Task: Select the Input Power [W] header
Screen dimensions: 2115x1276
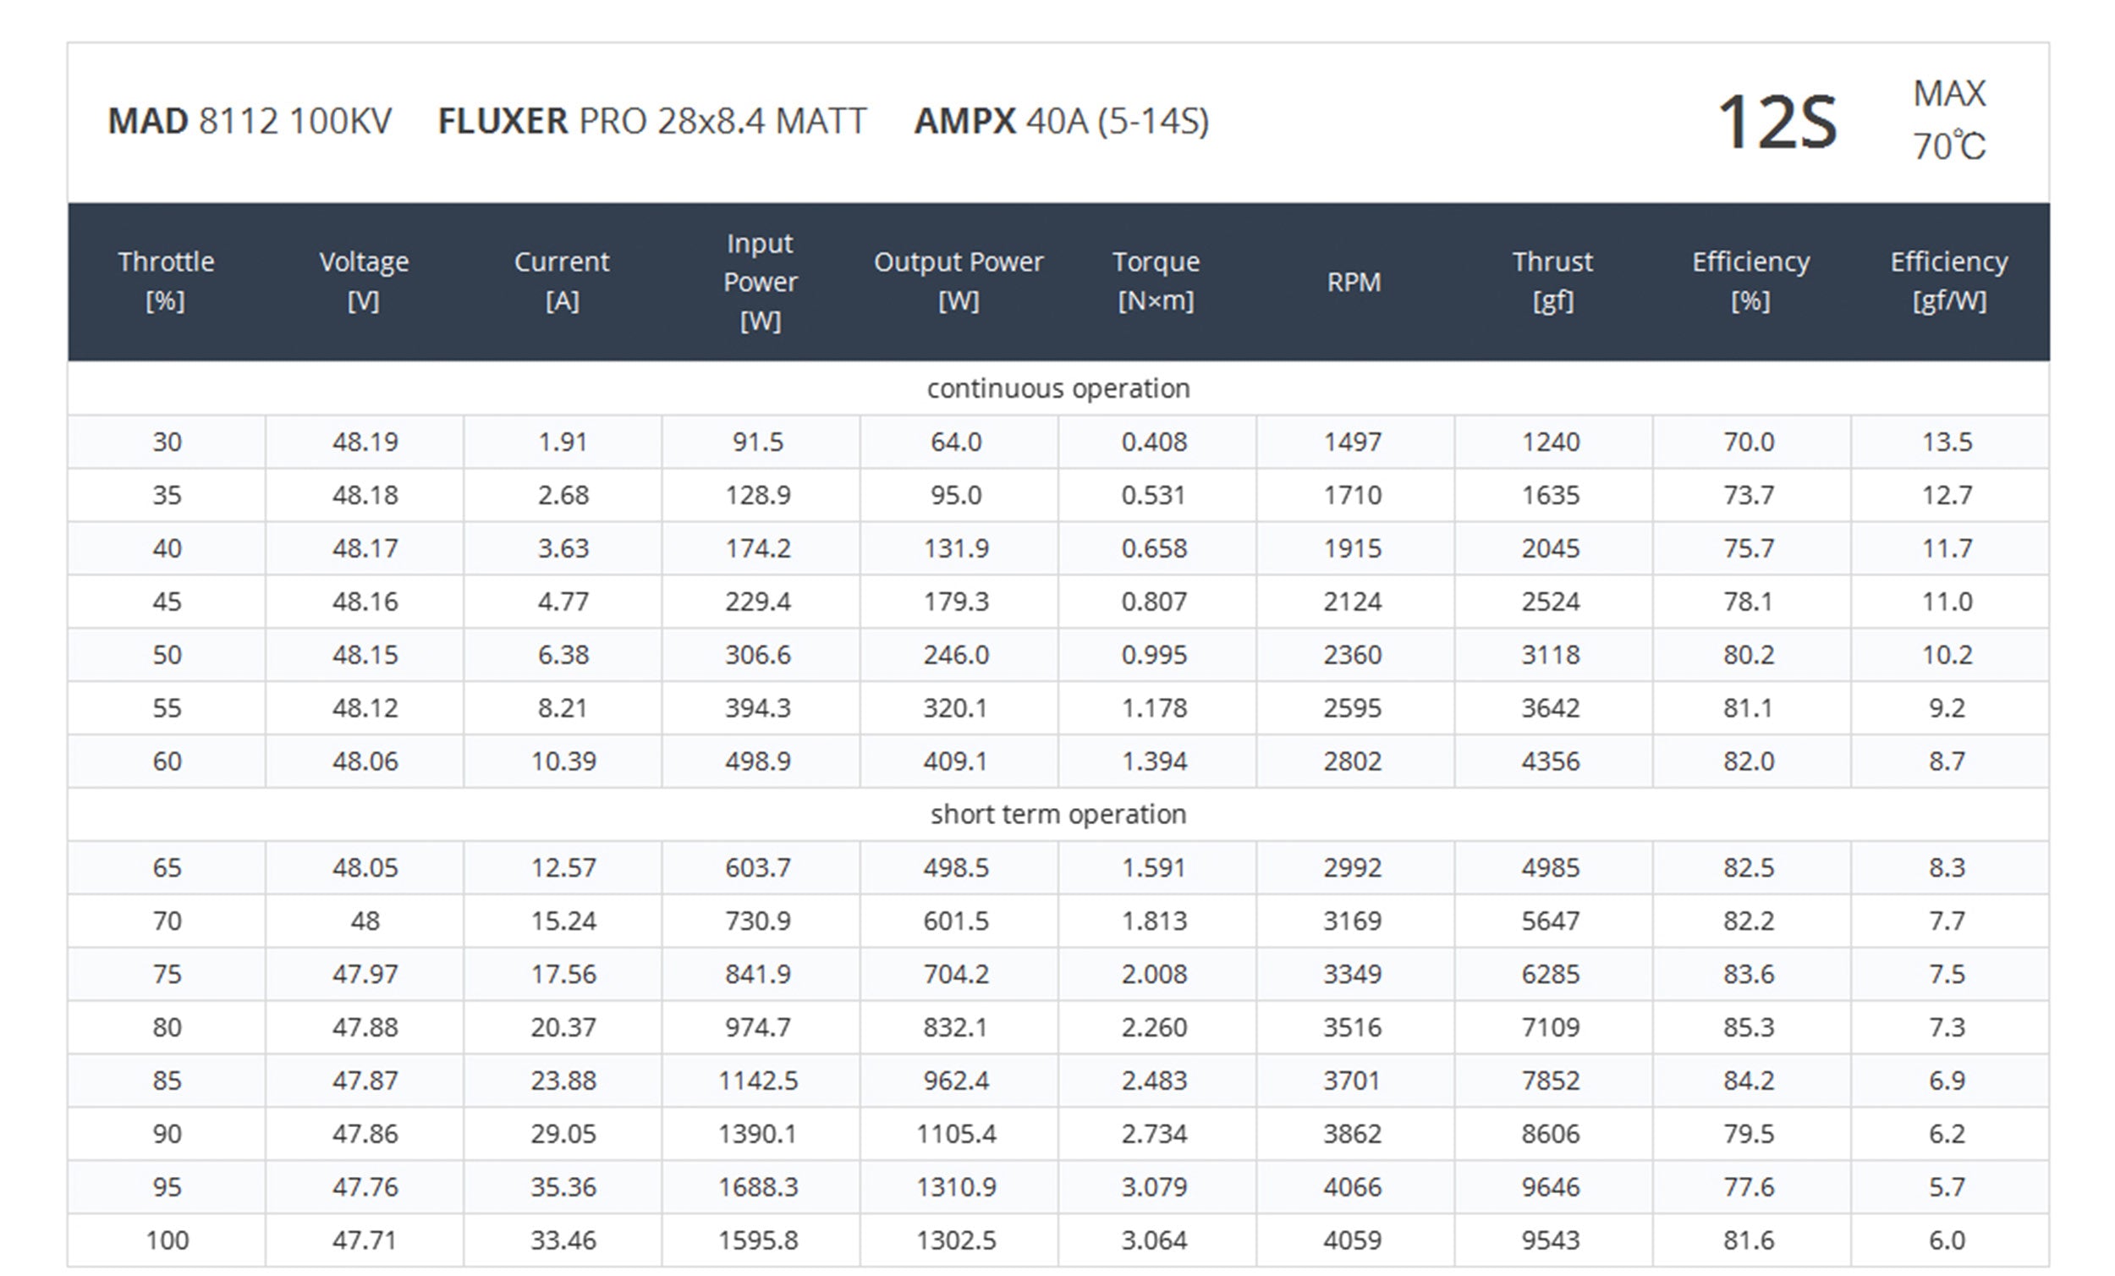Action: [760, 282]
